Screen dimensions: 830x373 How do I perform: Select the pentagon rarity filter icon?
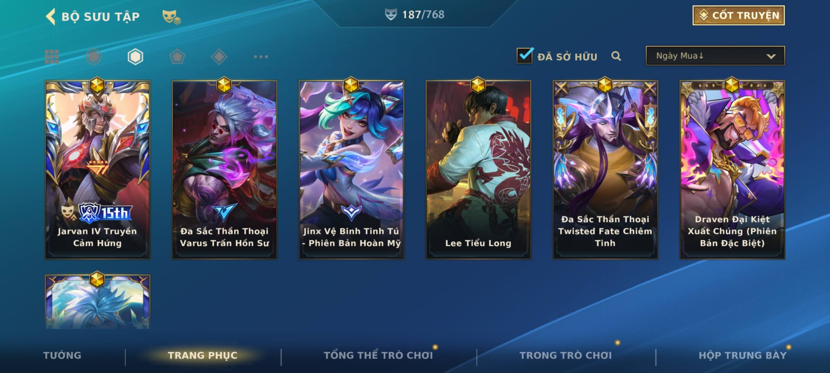(177, 57)
